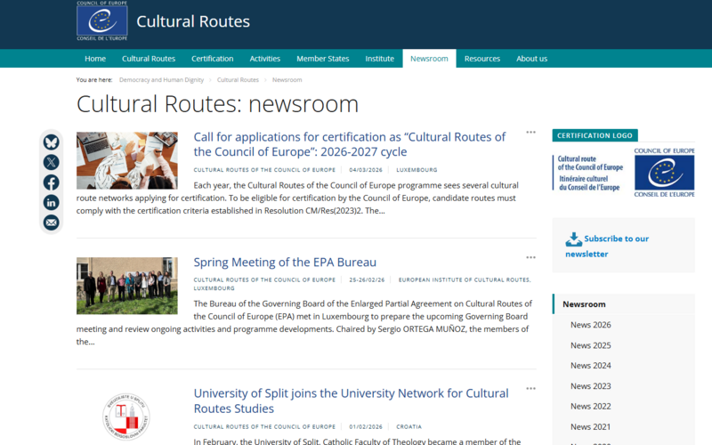712x445 pixels.
Task: Open options dots for Spring Meeting article
Action: (530, 257)
